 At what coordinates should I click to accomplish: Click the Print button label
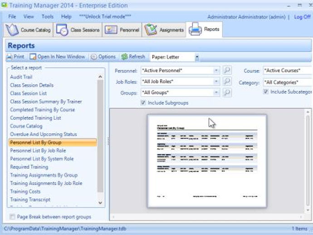(x=19, y=57)
